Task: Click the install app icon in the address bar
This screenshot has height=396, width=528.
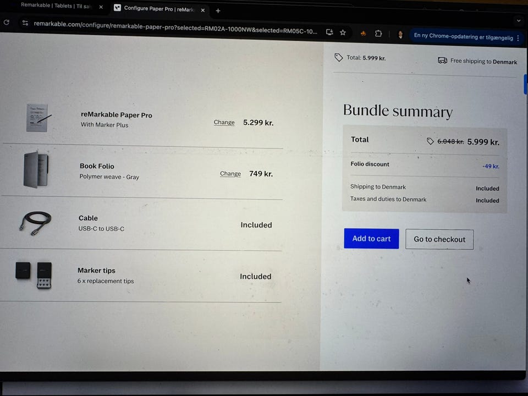Action: [x=329, y=32]
